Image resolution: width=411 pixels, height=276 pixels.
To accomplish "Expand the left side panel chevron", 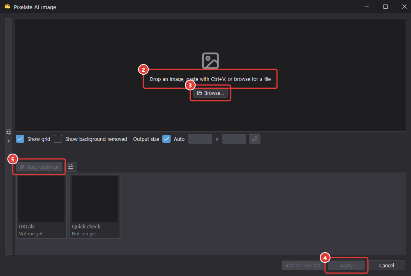I will point(9,141).
